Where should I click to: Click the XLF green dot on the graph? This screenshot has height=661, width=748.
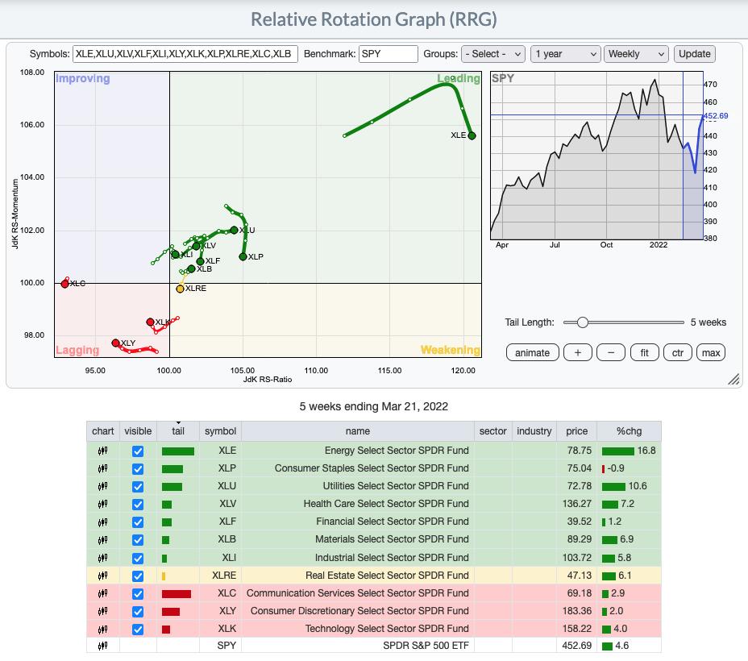(x=201, y=261)
